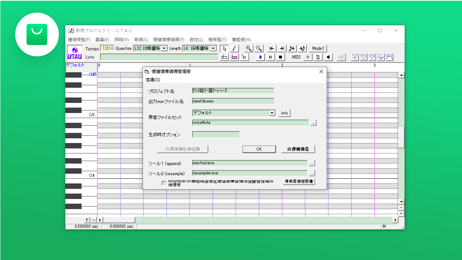This screenshot has height=260, width=462.
Task: Click the +R rest insertion tool
Action: 244,57
